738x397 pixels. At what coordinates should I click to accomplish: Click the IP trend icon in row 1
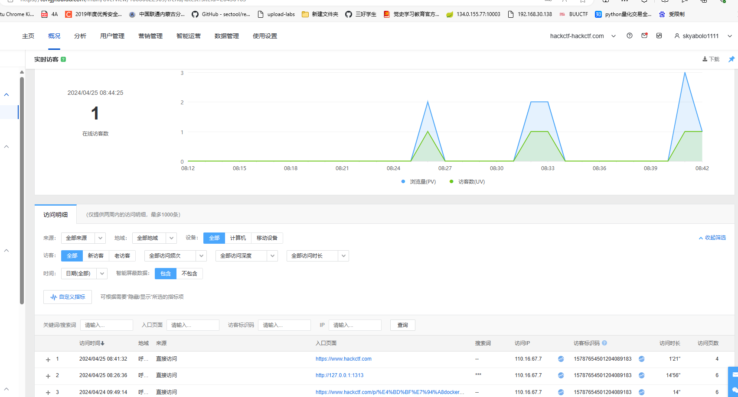561,359
